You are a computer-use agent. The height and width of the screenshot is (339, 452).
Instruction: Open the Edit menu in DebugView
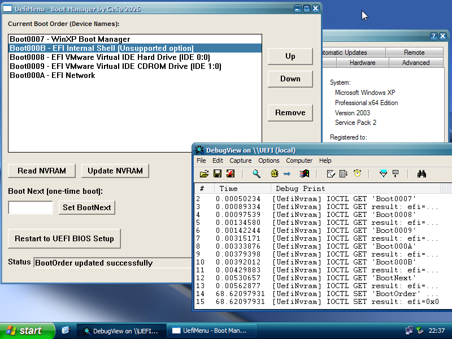(x=218, y=160)
